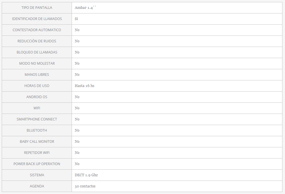Click the REPETIDOR WIFI label
The image size is (285, 194).
coord(37,153)
